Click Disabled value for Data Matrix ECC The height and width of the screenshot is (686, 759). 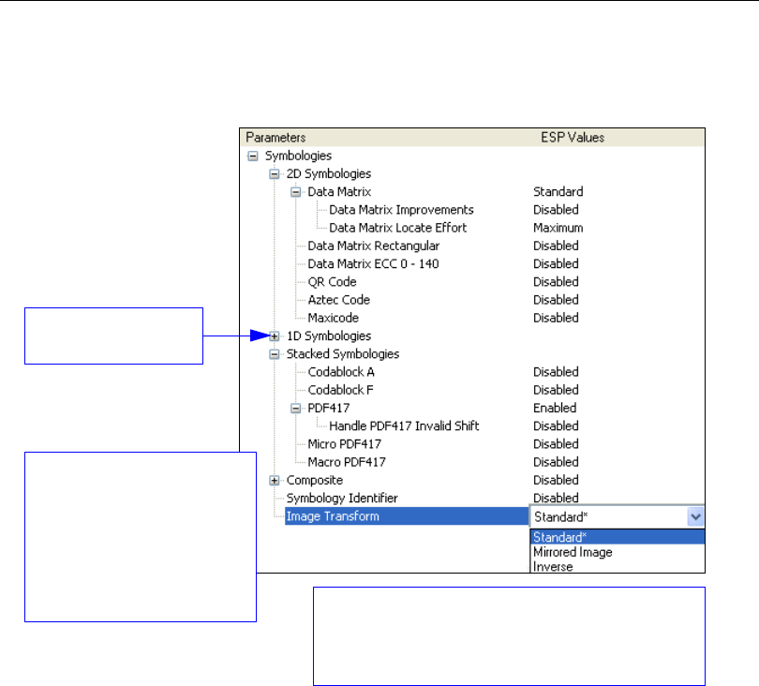(556, 264)
